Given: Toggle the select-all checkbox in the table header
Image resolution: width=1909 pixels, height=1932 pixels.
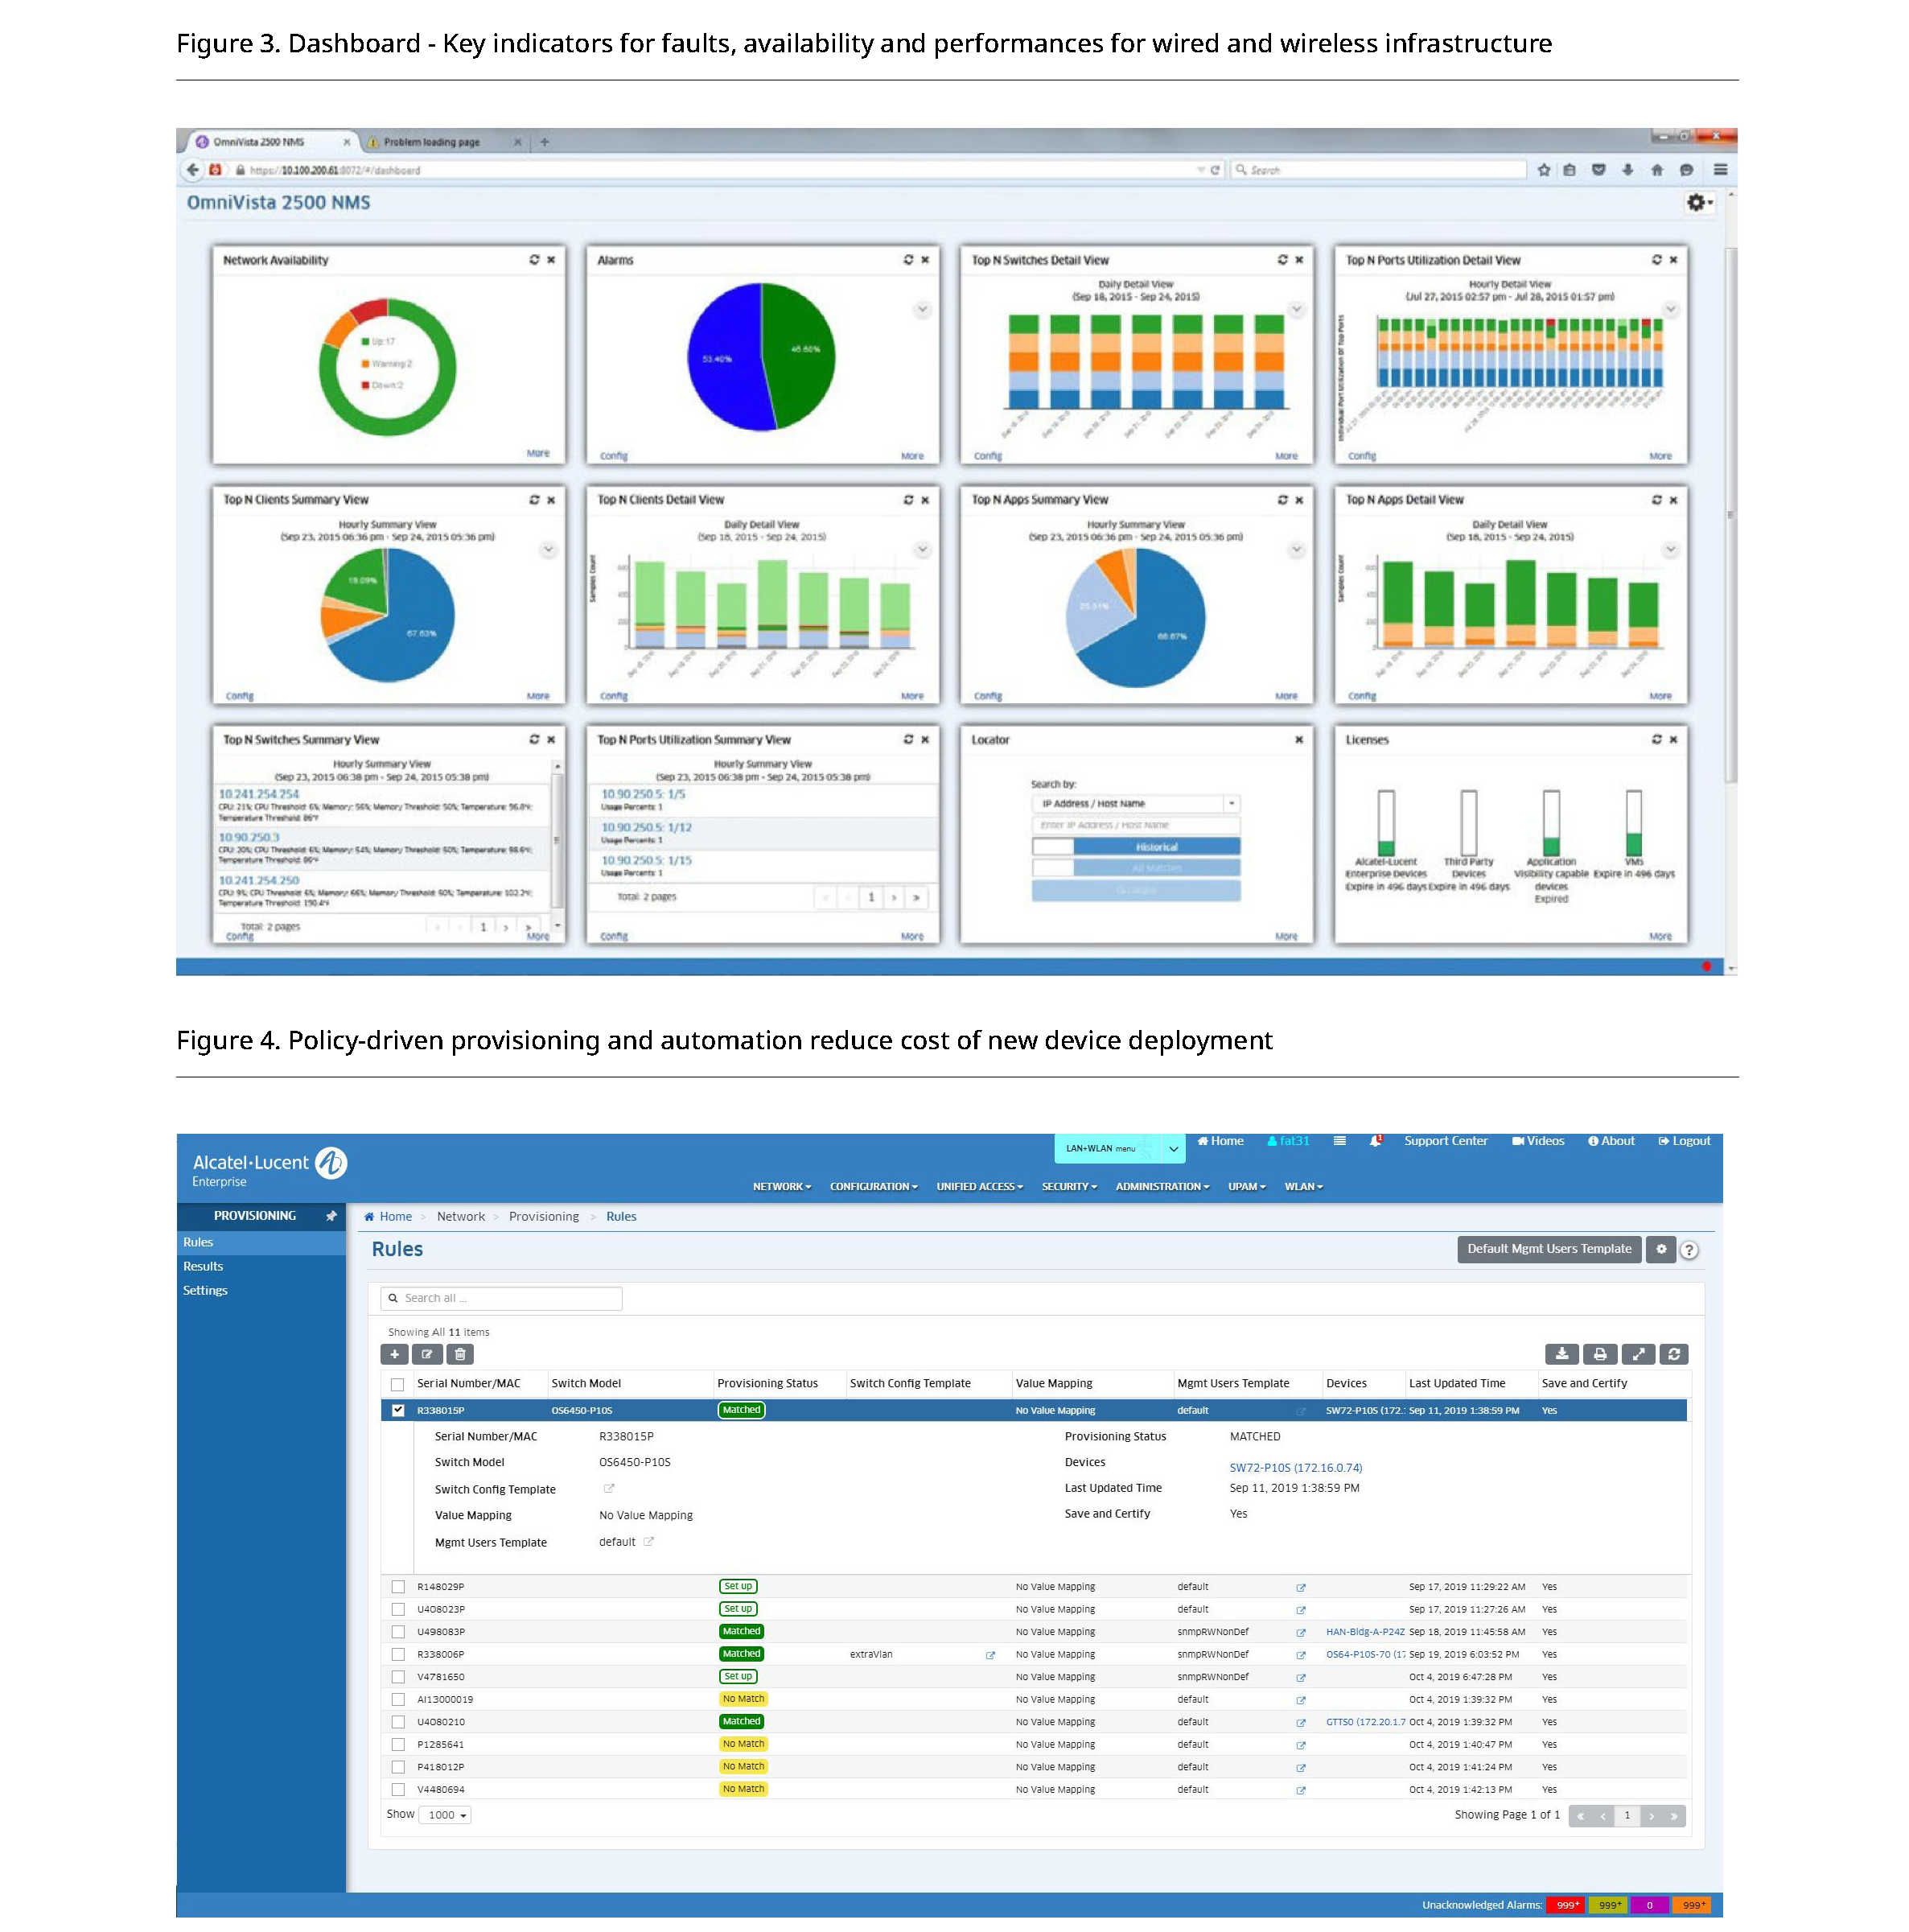Looking at the screenshot, I should (398, 1384).
